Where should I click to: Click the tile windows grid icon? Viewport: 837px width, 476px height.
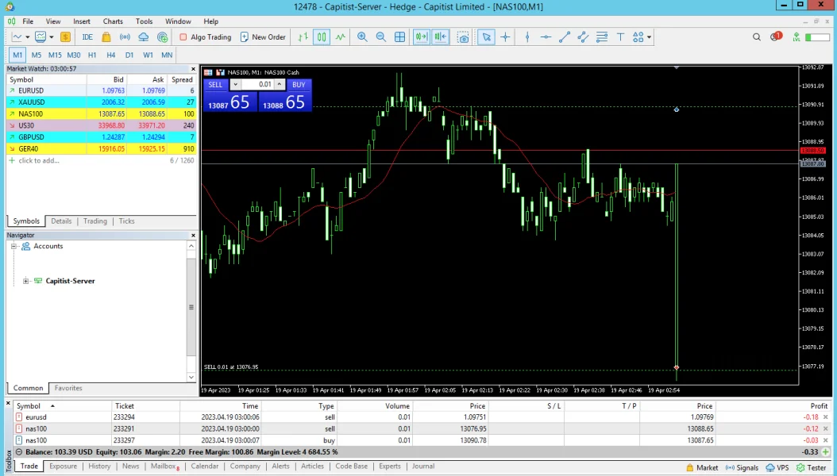tap(400, 37)
